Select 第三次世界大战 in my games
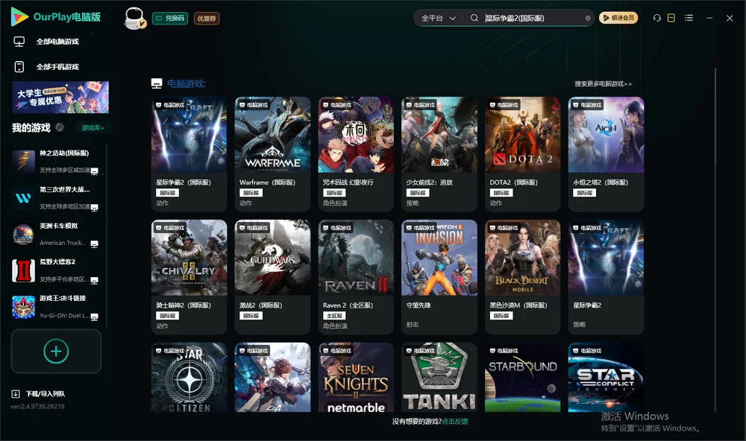The width and height of the screenshot is (746, 441). pyautogui.click(x=56, y=197)
